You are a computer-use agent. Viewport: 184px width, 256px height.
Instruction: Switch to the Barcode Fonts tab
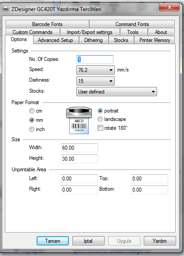tap(47, 24)
